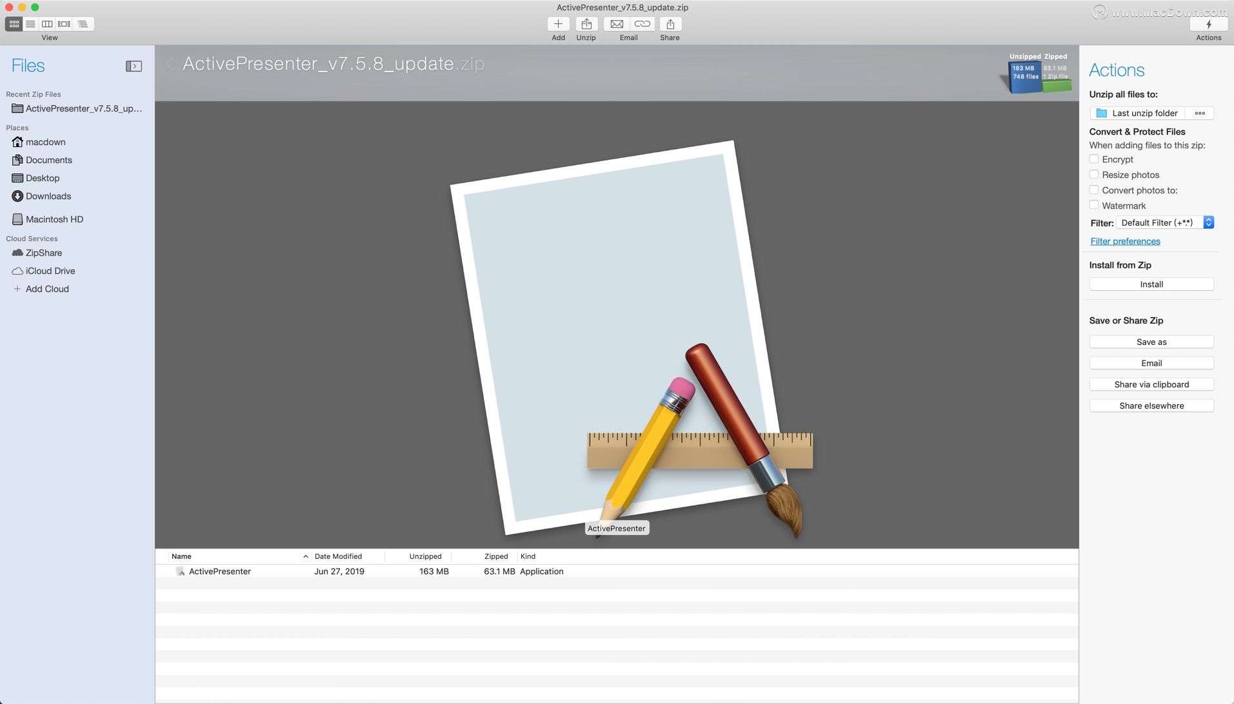This screenshot has width=1234, height=704.
Task: Open Desktop in Places
Action: [x=36, y=178]
